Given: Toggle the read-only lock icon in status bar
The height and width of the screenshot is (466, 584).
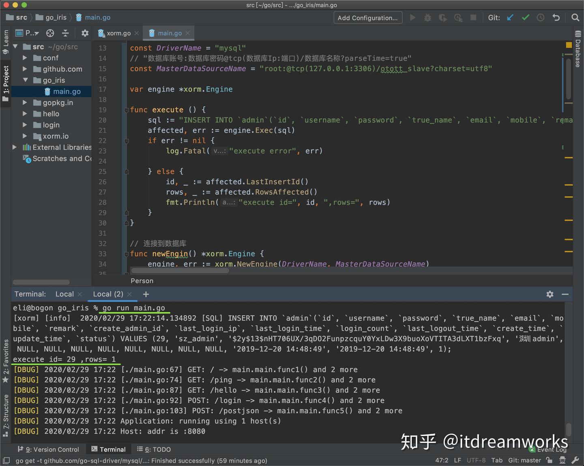Looking at the screenshot, I should tap(549, 460).
